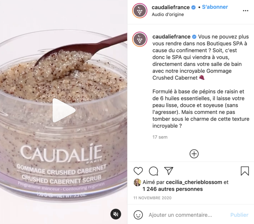This screenshot has height=224, width=254.
Task: Share post with paper plane icon
Action: (169, 171)
